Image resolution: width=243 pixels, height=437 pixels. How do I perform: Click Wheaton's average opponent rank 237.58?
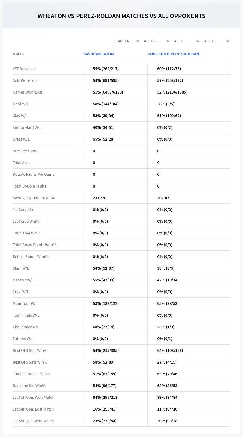pyautogui.click(x=99, y=198)
